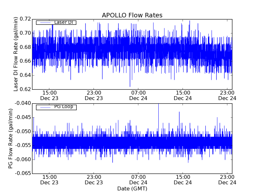Click the Date (GMT) x-axis label
Viewport: 258px width, 193px height.
tap(132, 188)
